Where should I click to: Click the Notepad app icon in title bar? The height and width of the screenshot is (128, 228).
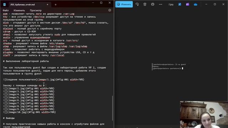click(x=5, y=5)
